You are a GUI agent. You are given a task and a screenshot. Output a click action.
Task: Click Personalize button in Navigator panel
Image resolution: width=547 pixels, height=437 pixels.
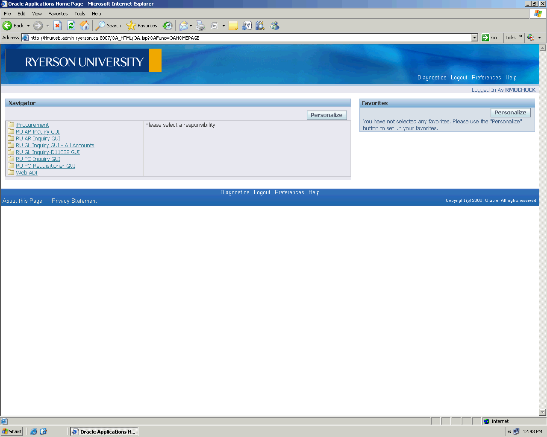pos(326,115)
